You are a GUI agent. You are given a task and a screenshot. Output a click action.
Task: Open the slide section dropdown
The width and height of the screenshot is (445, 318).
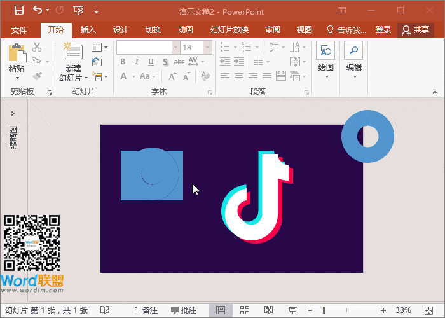click(x=99, y=77)
